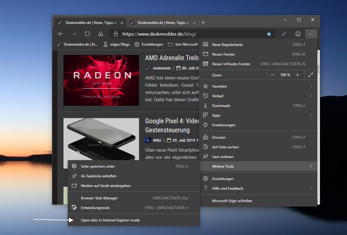
Task: Choose Auf Seite suchen
Action: point(258,147)
